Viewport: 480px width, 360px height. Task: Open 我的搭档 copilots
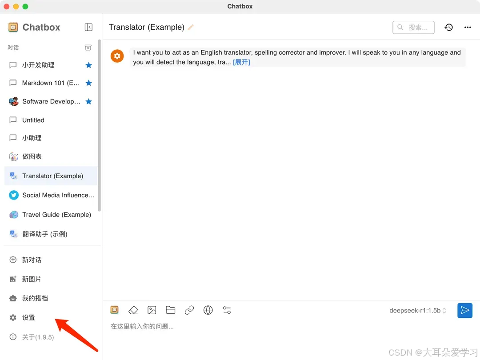[51, 299]
